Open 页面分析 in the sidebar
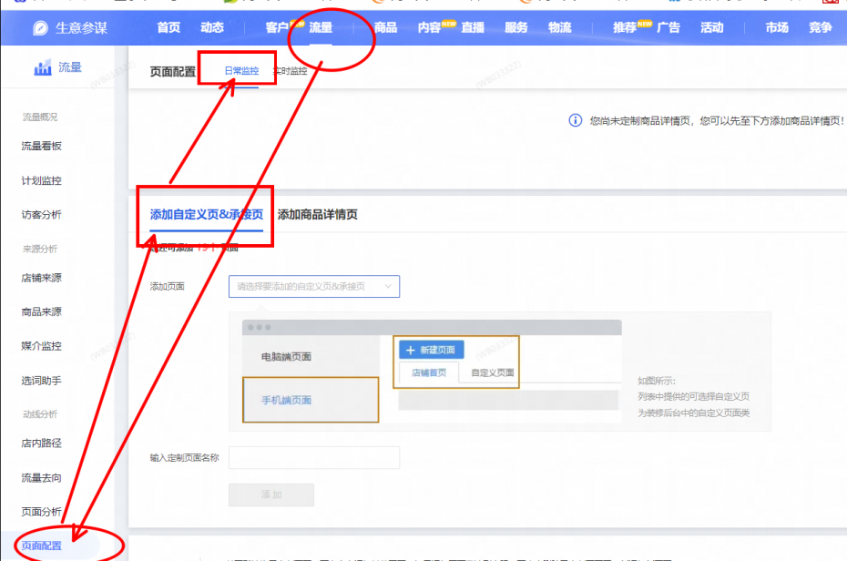Viewport: 847px width, 561px height. tap(42, 511)
